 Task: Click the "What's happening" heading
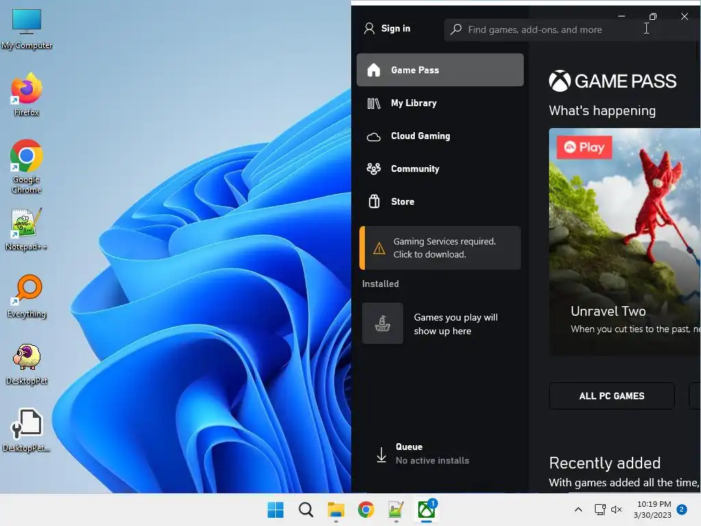point(602,110)
